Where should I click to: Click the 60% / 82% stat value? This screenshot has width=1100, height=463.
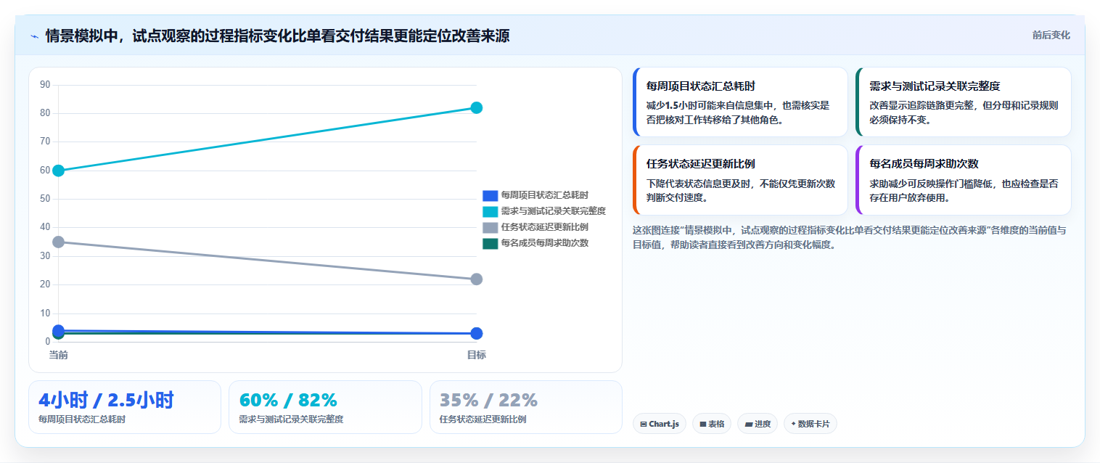(288, 400)
